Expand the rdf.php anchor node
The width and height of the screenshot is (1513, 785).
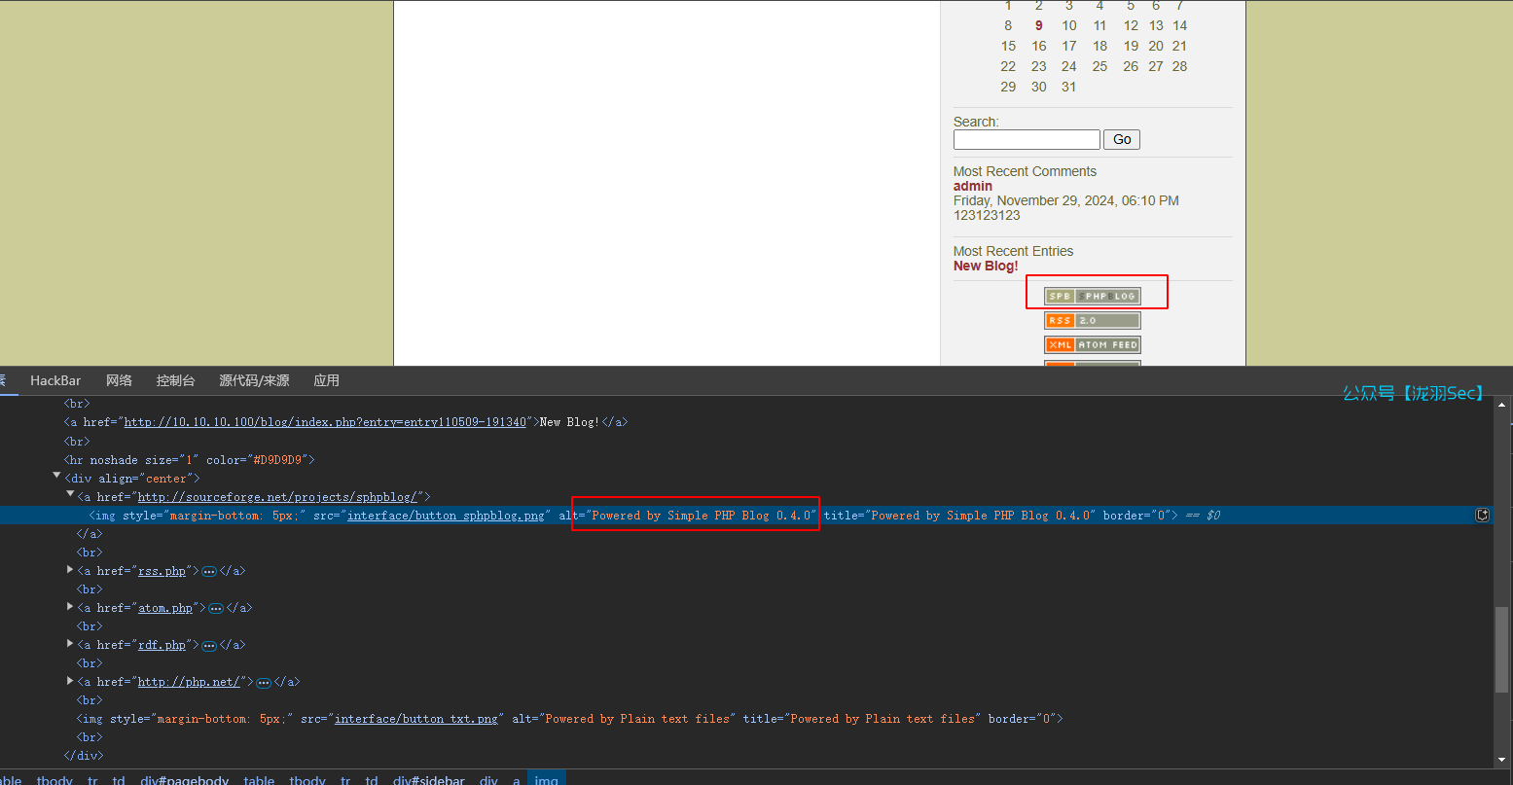coord(70,644)
